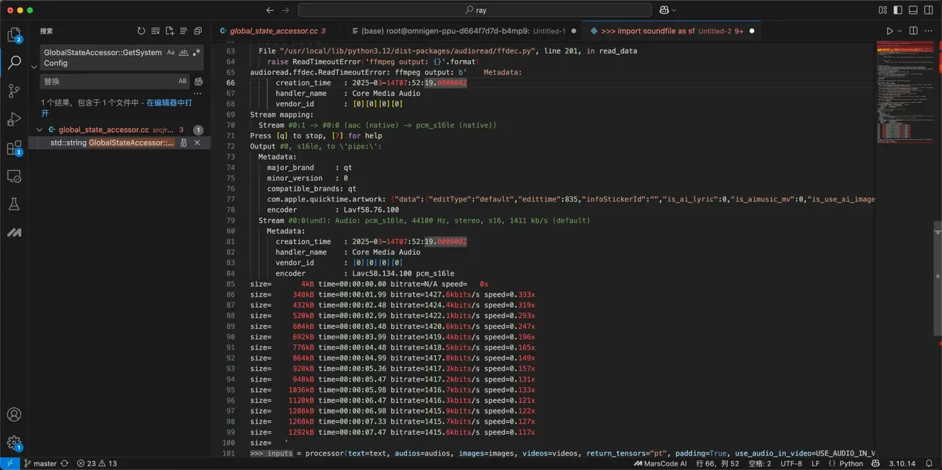This screenshot has width=942, height=470.
Task: Open Copilot status icon in status bar
Action: point(875,463)
